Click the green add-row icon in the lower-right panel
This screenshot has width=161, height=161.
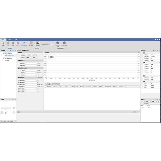tap(142, 101)
